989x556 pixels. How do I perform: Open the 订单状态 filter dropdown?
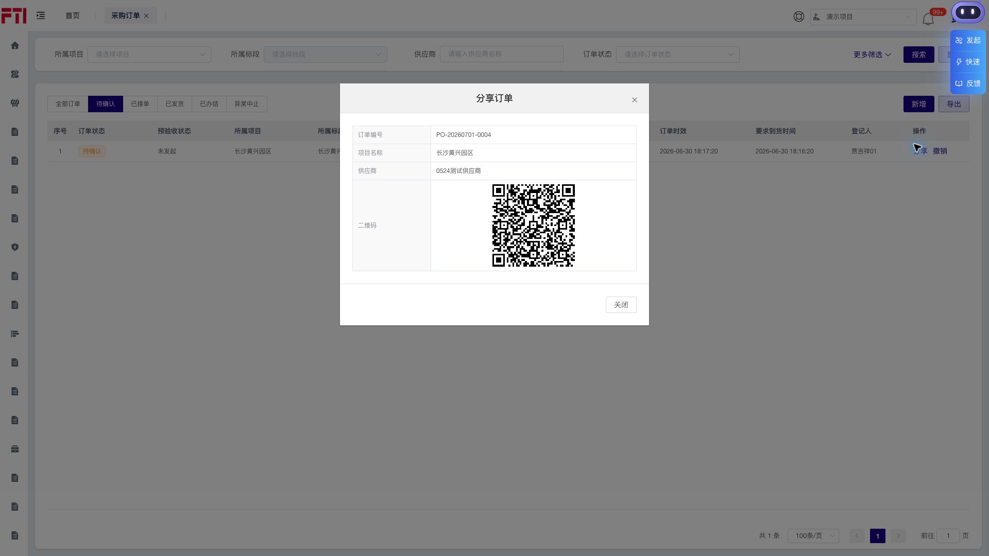pyautogui.click(x=678, y=55)
